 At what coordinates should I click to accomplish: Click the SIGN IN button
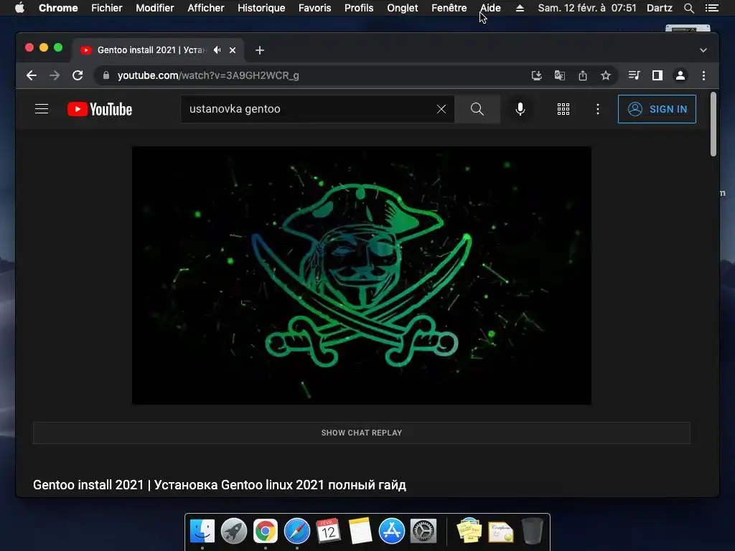click(657, 109)
